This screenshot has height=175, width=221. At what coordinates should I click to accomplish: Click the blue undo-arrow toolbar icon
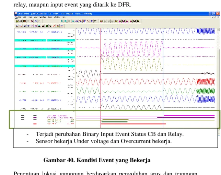[36, 21]
